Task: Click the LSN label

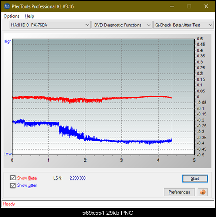Action: point(58,178)
